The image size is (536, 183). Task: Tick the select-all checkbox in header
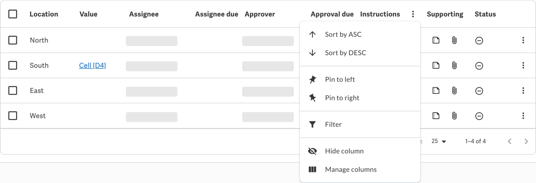[x=13, y=14]
